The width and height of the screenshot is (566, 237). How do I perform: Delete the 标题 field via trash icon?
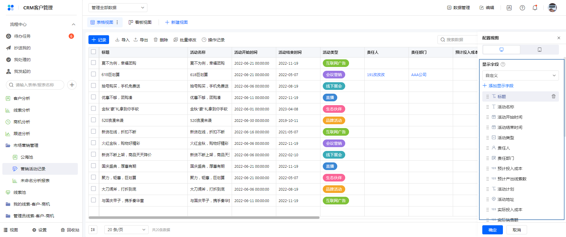click(x=553, y=96)
